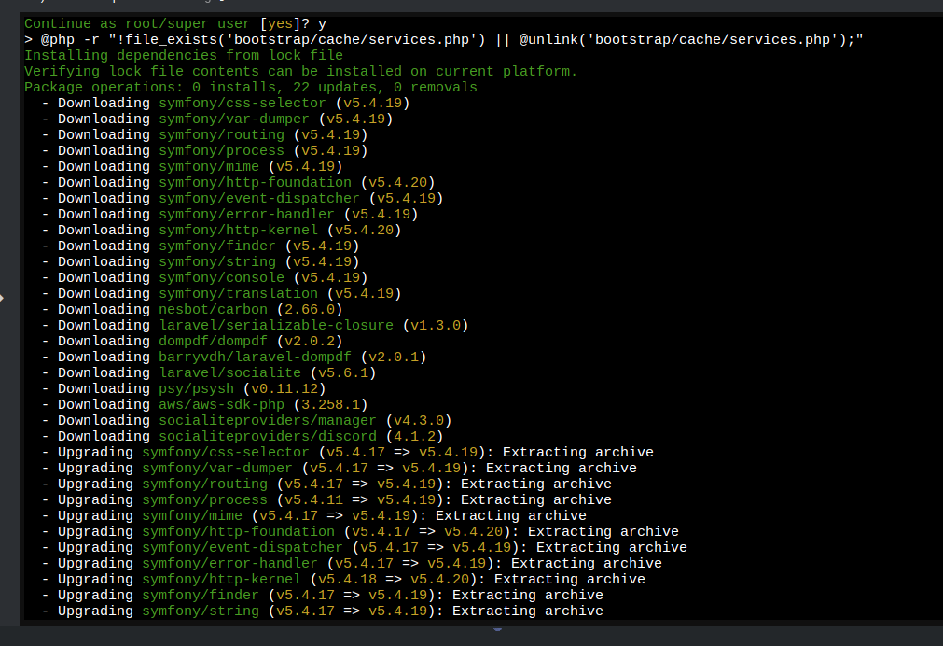This screenshot has height=646, width=943.
Task: Click the psy/psysh (v0.11.12) line
Action: [184, 388]
